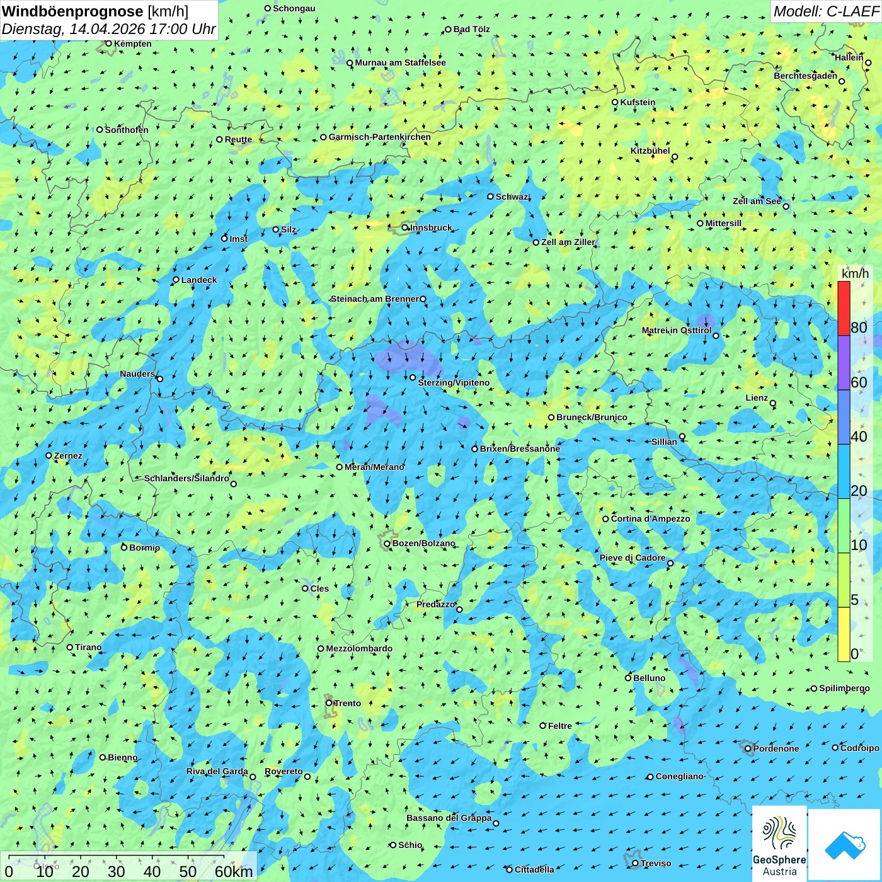The width and height of the screenshot is (882, 882).
Task: Click the Trento city marker circle
Action: (329, 703)
